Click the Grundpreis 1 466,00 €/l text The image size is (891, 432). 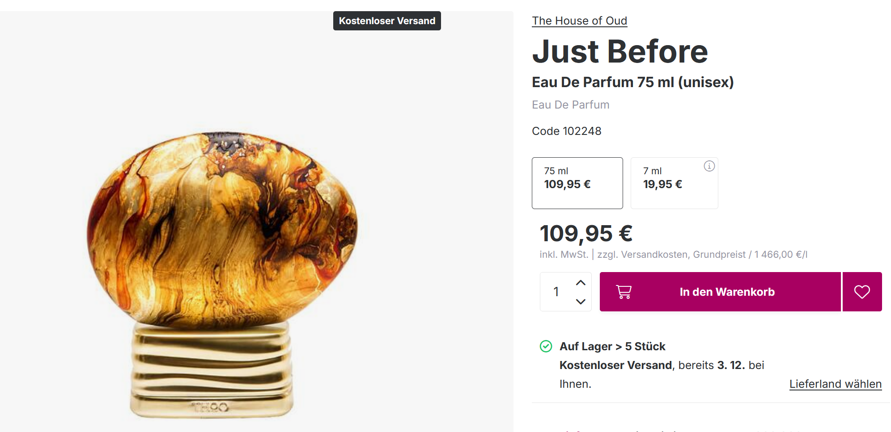tap(750, 255)
